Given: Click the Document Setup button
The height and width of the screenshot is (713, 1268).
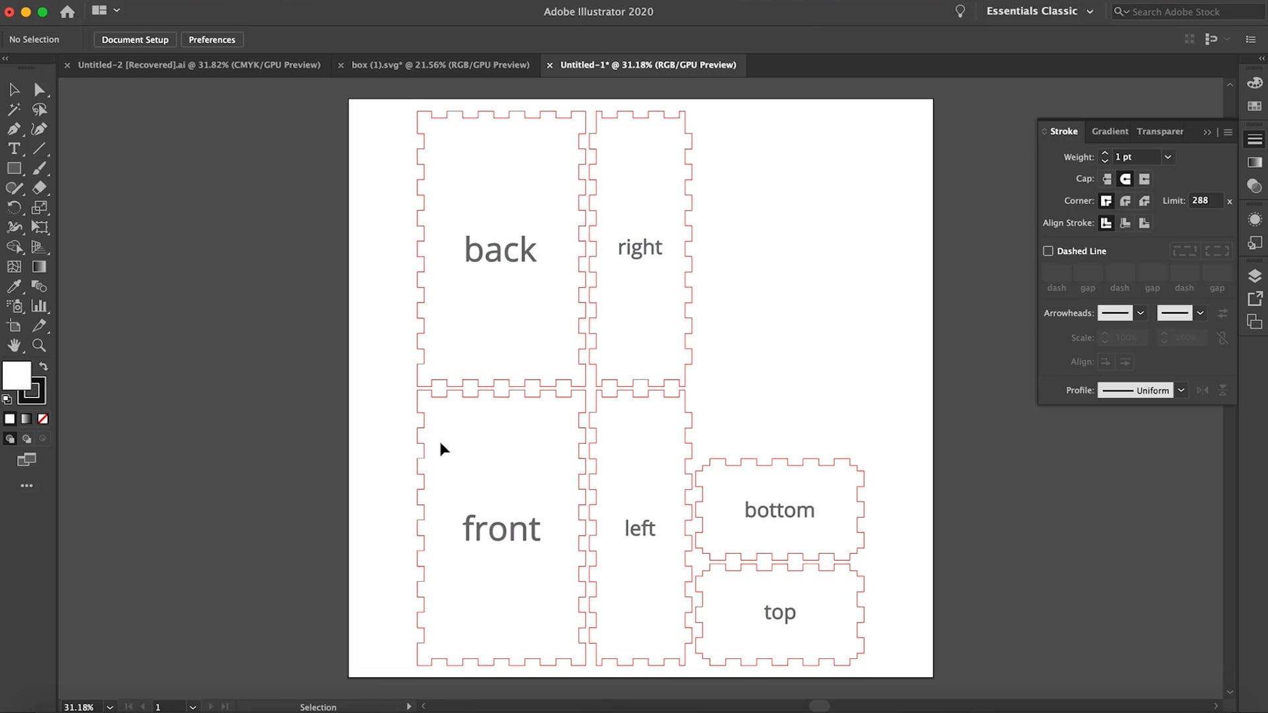Looking at the screenshot, I should point(135,38).
